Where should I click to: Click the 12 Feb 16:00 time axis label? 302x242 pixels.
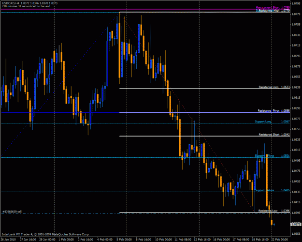tap(202, 239)
